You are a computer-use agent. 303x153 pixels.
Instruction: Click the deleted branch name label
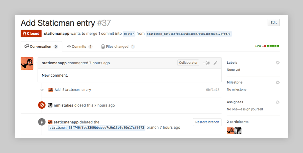97,127
